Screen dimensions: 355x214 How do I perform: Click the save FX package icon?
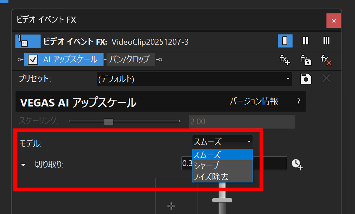tap(305, 61)
